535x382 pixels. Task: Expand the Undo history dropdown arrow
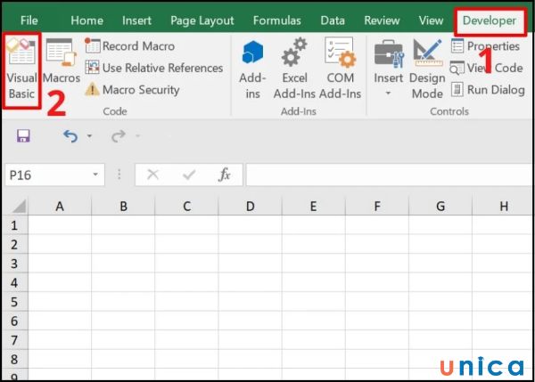click(x=90, y=137)
